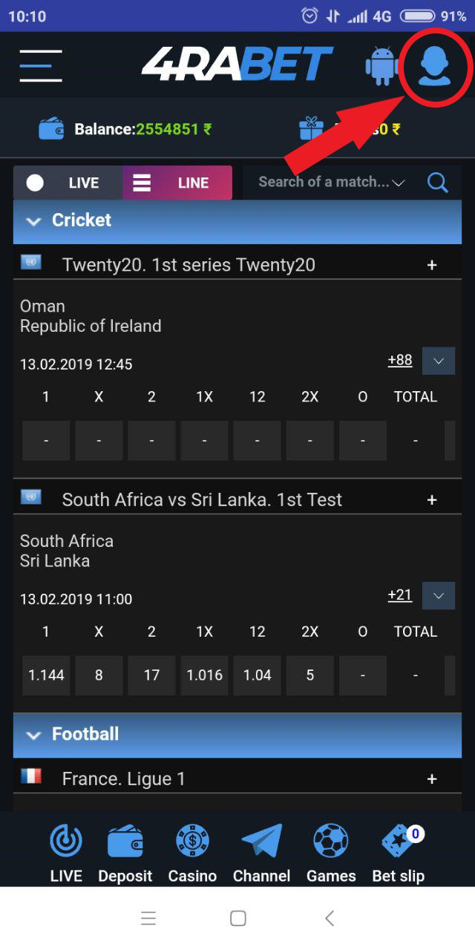Open the Casino chip icon
The image size is (475, 950).
[x=192, y=842]
